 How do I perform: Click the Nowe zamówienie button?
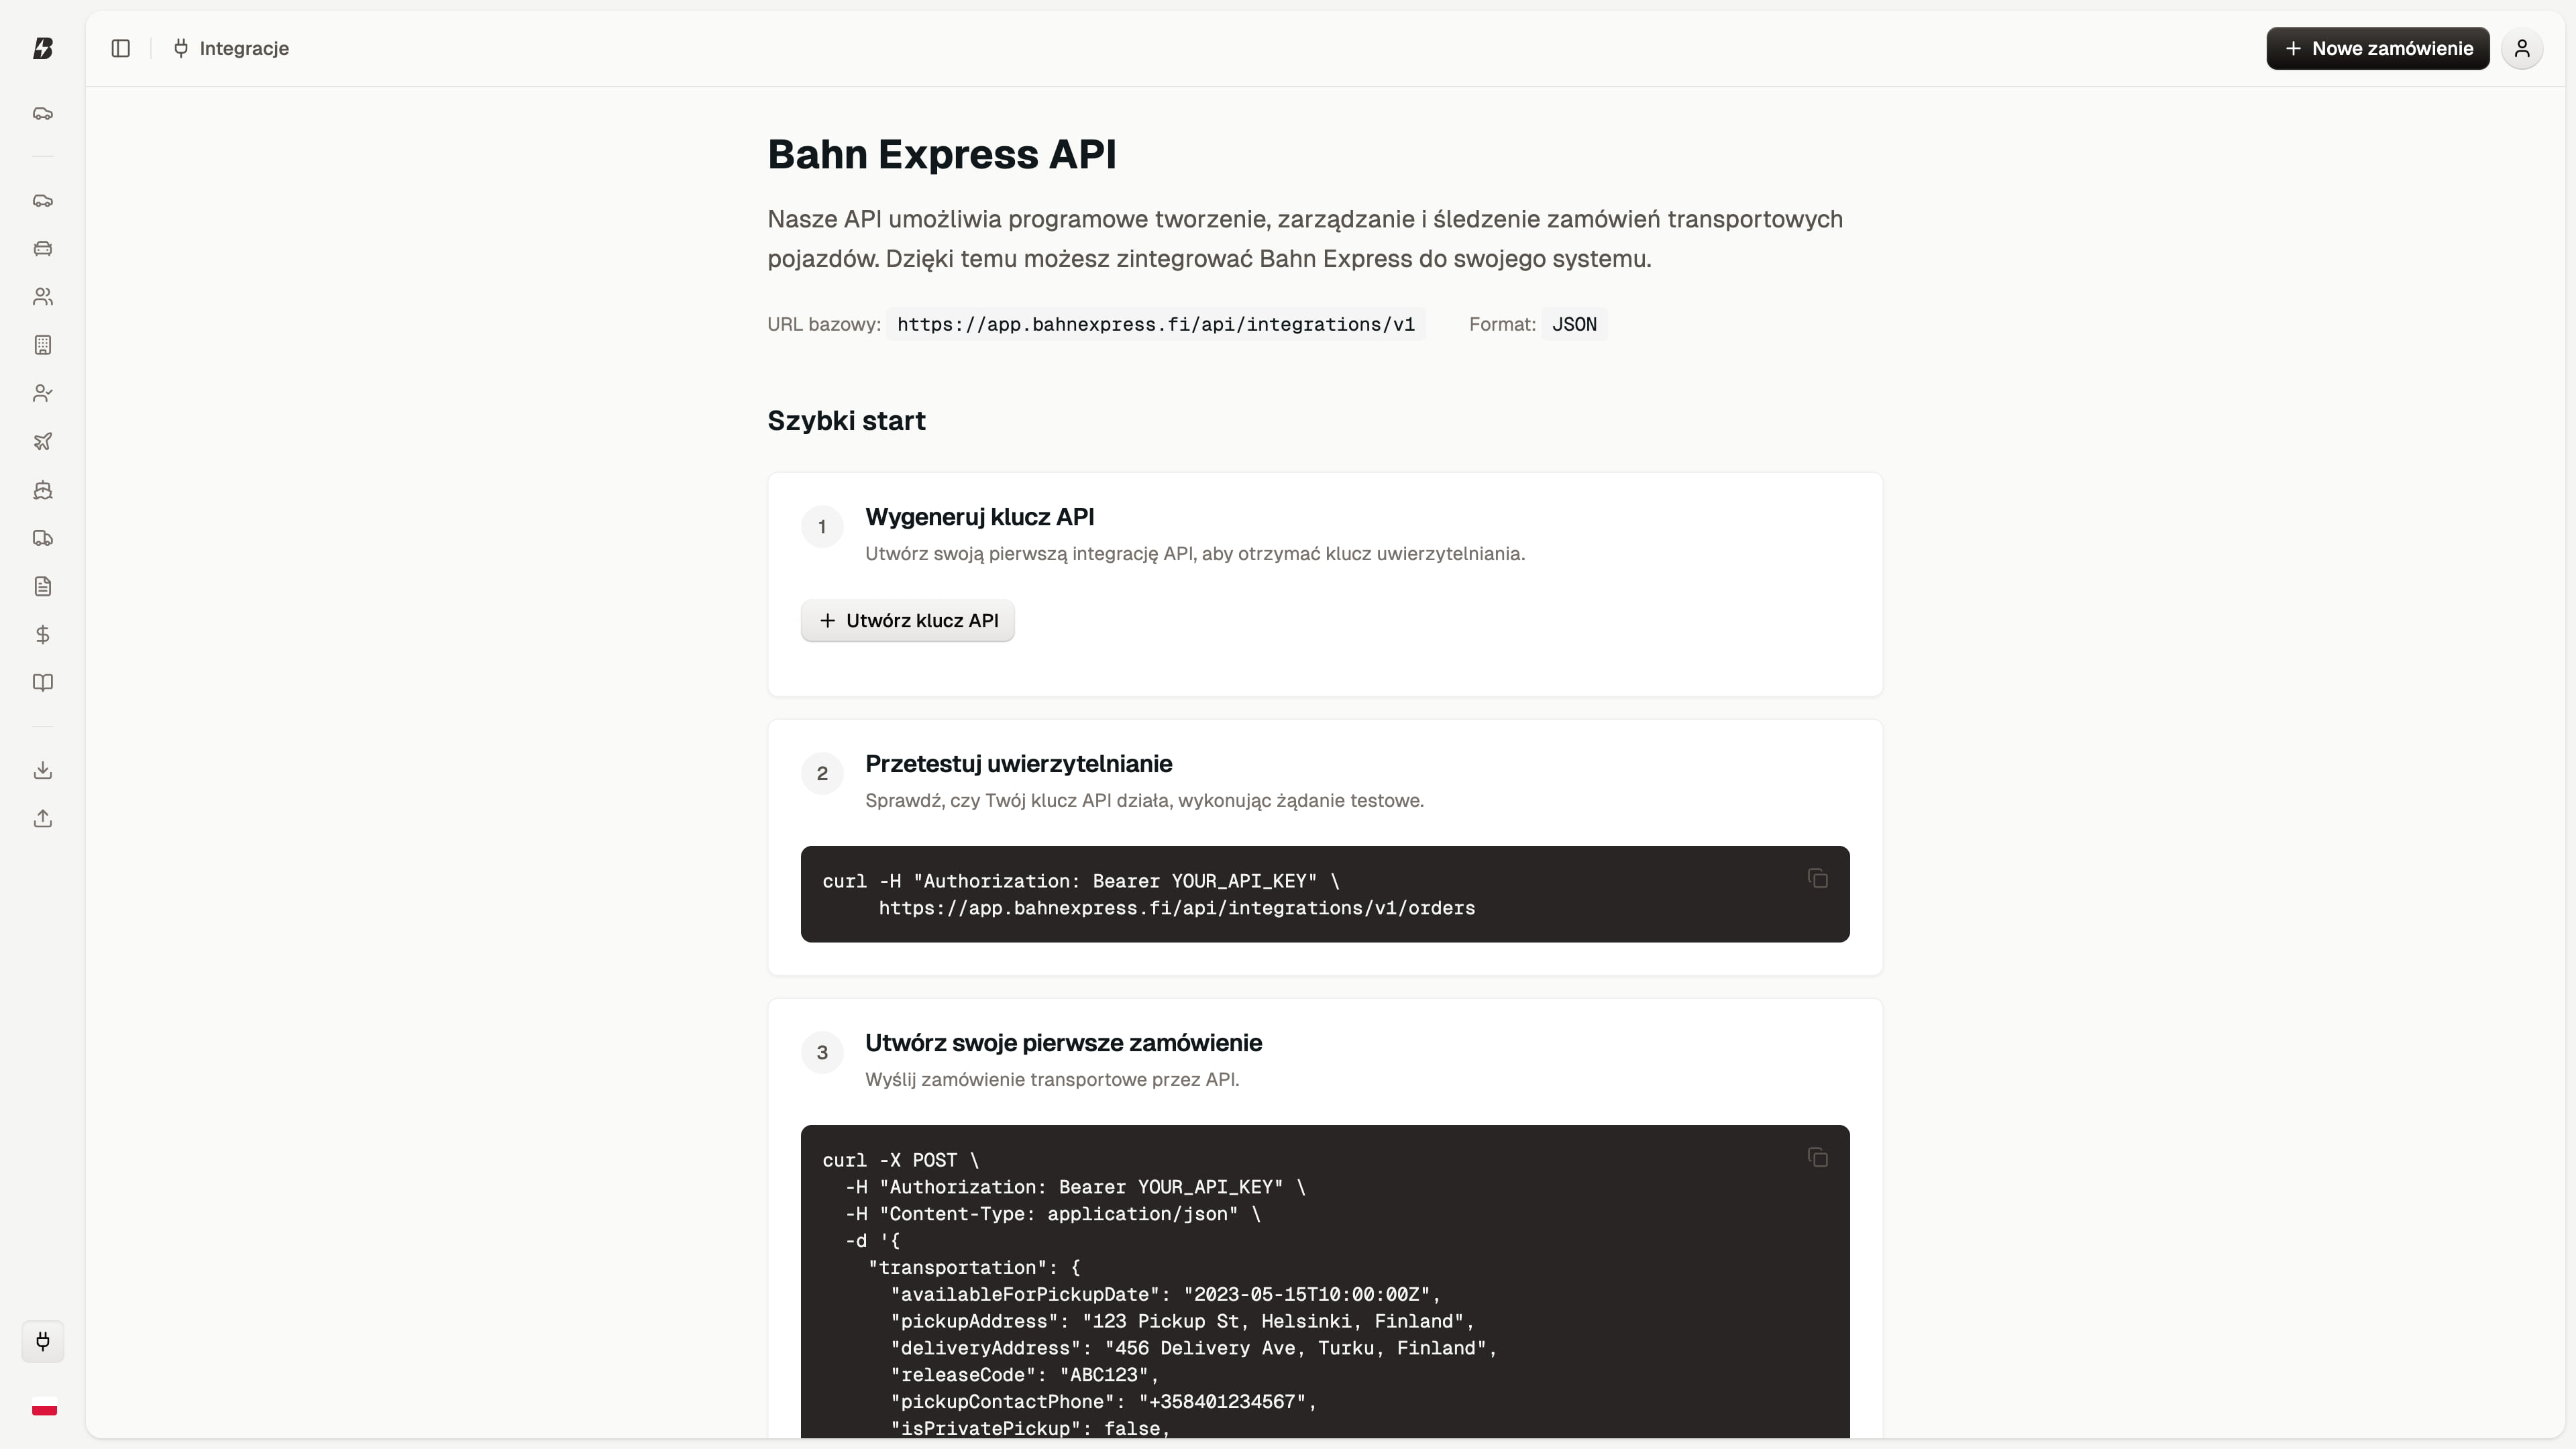pyautogui.click(x=2378, y=48)
